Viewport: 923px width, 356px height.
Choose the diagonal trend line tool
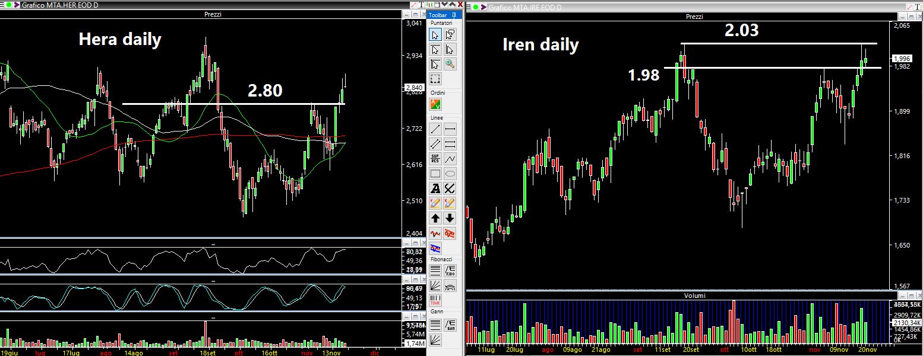click(435, 129)
